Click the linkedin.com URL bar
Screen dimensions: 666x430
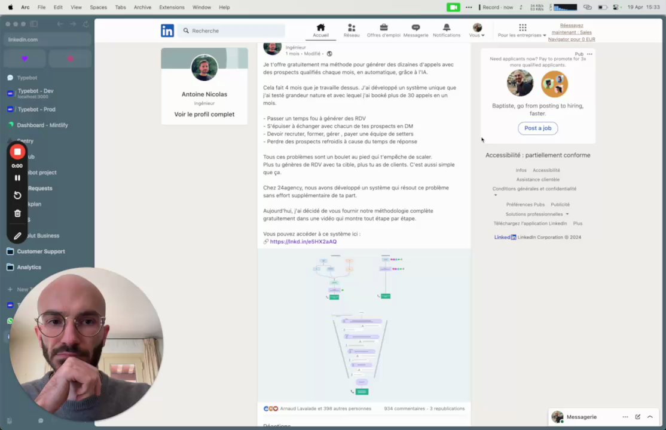47,39
